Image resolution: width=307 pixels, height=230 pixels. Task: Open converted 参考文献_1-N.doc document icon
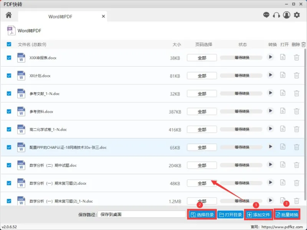pyautogui.click(x=282, y=93)
